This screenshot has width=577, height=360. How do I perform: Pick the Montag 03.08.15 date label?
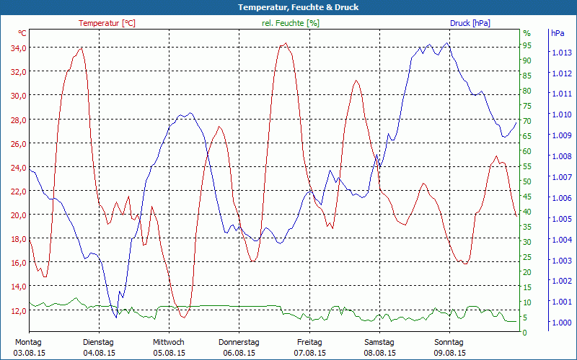point(28,347)
